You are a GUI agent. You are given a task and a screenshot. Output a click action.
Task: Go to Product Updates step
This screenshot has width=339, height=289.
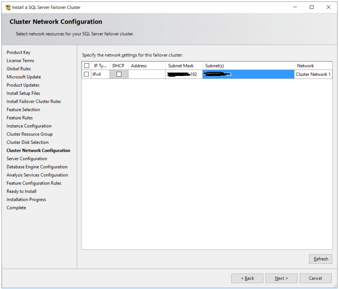click(x=23, y=85)
